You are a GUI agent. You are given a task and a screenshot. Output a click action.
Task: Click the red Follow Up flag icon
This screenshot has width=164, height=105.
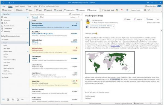point(122,10)
